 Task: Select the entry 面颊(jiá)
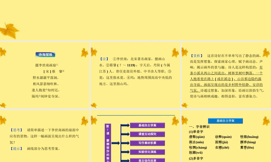tap(221, 142)
